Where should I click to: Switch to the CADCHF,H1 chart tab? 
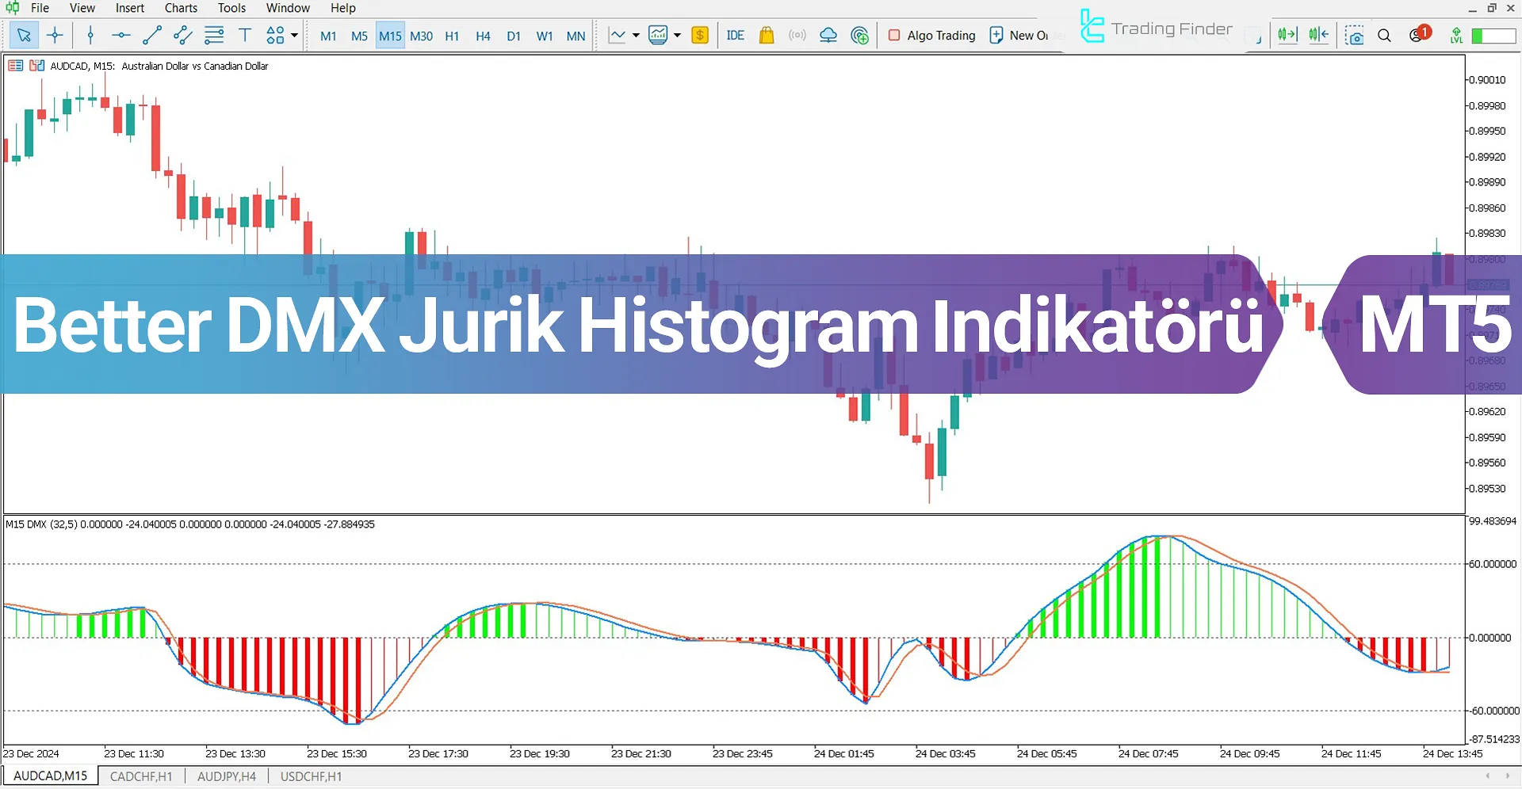140,776
